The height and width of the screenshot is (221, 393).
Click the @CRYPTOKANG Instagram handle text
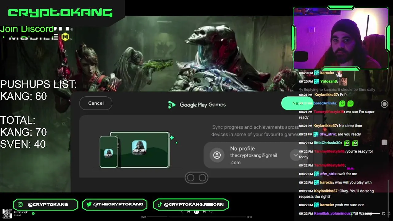(x=48, y=204)
